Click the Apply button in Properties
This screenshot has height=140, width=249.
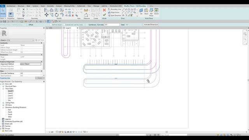click(40, 78)
